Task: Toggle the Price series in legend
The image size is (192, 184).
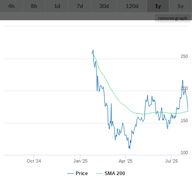Action: coord(77,173)
